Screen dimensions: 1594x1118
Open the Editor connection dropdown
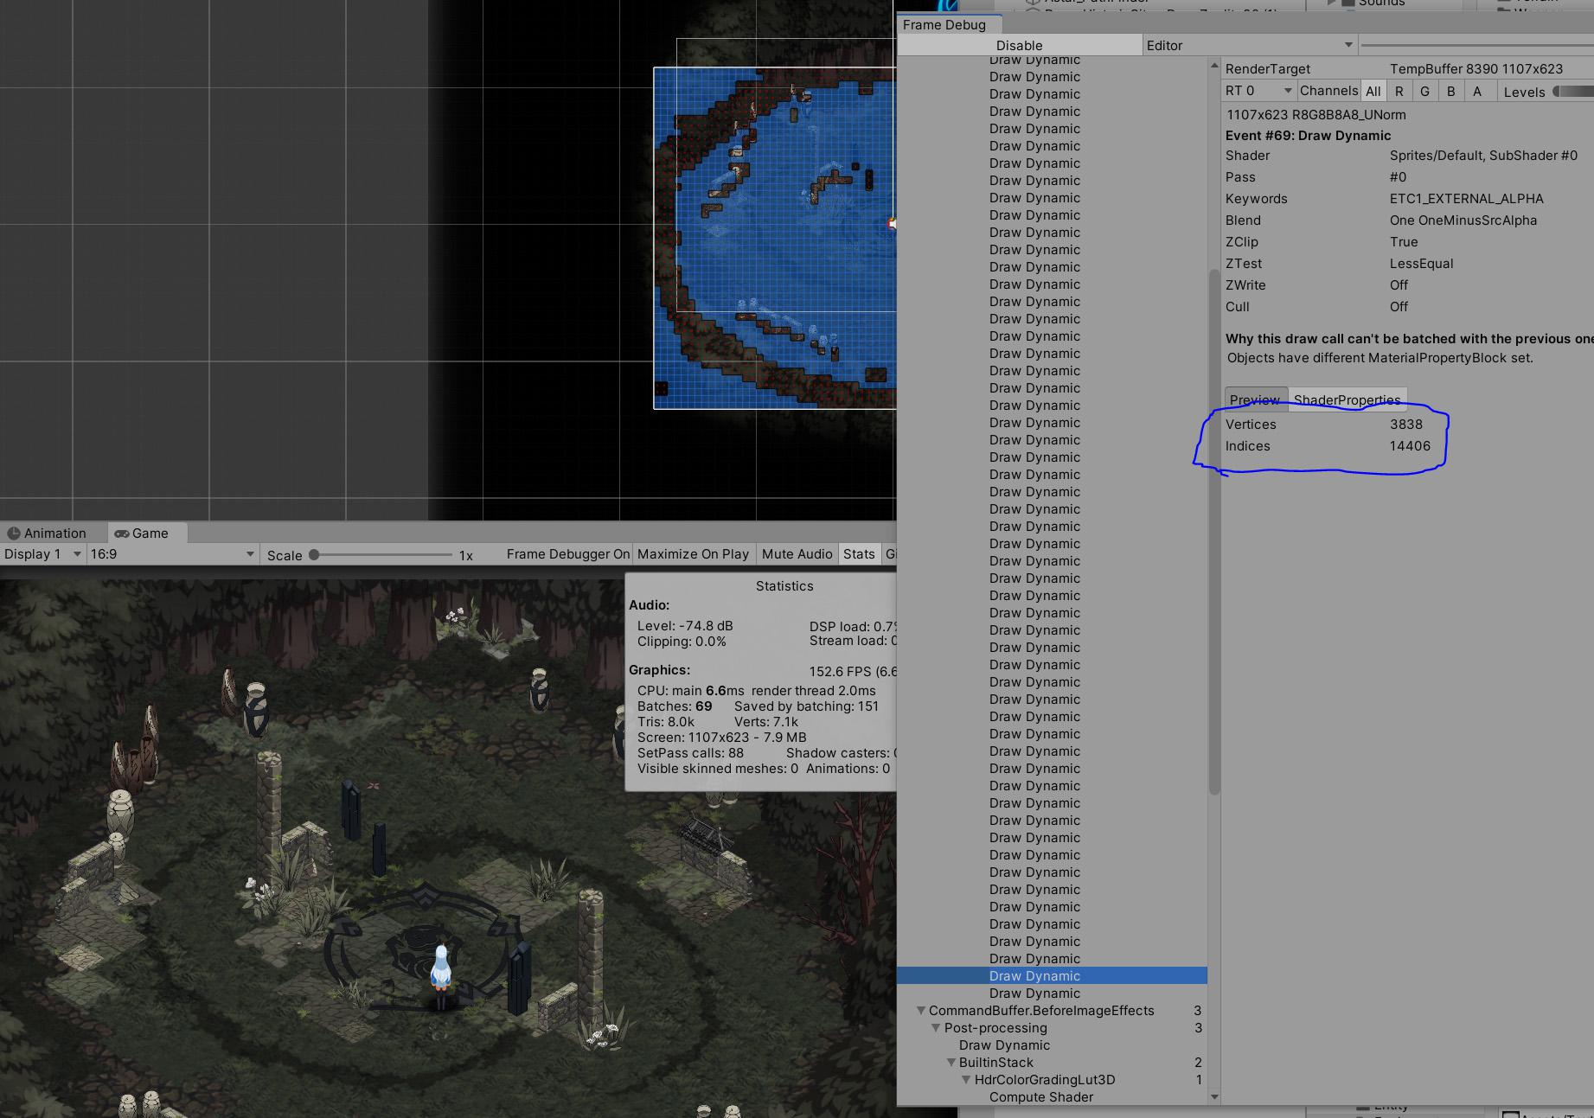tap(1250, 46)
